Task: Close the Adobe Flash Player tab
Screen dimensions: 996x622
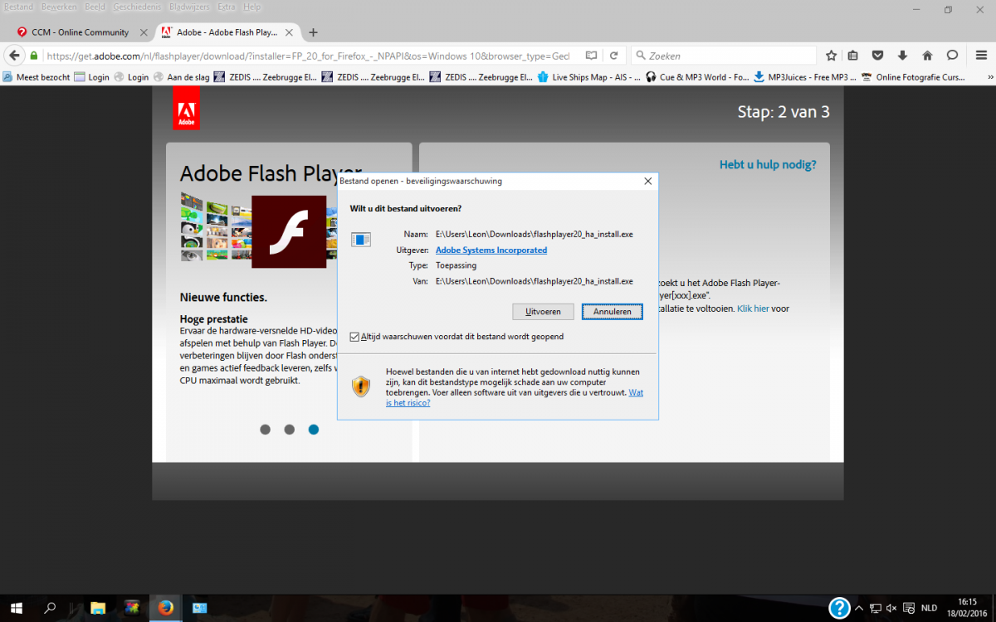Action: (290, 32)
